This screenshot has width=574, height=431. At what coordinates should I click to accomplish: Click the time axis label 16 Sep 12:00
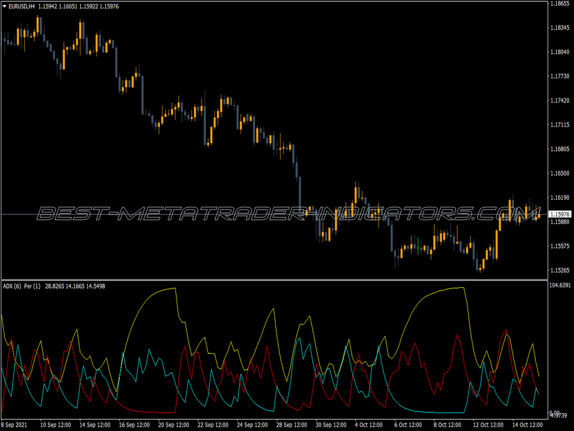click(135, 425)
